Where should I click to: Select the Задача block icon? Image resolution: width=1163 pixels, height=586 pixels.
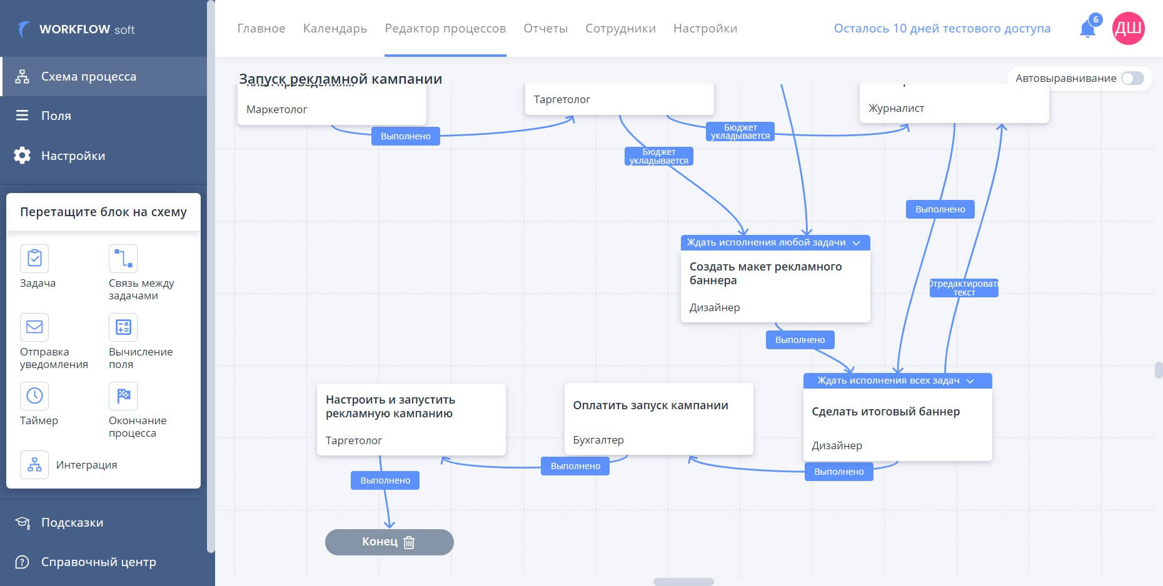click(34, 258)
